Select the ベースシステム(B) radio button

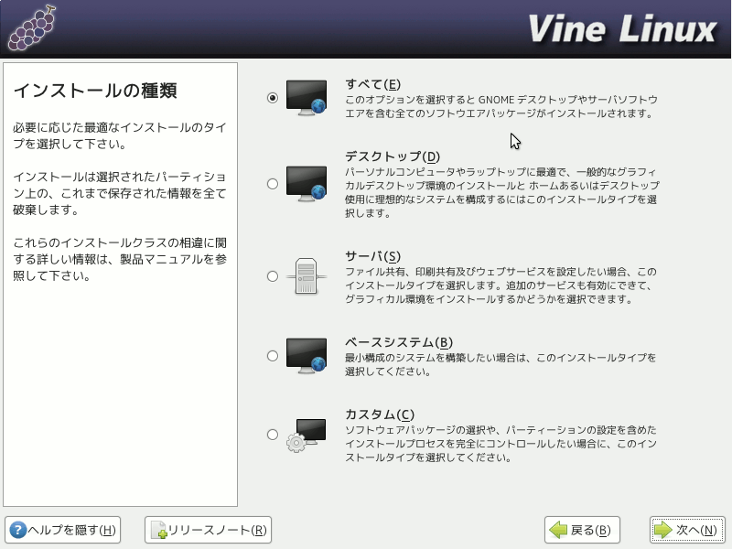pos(273,356)
